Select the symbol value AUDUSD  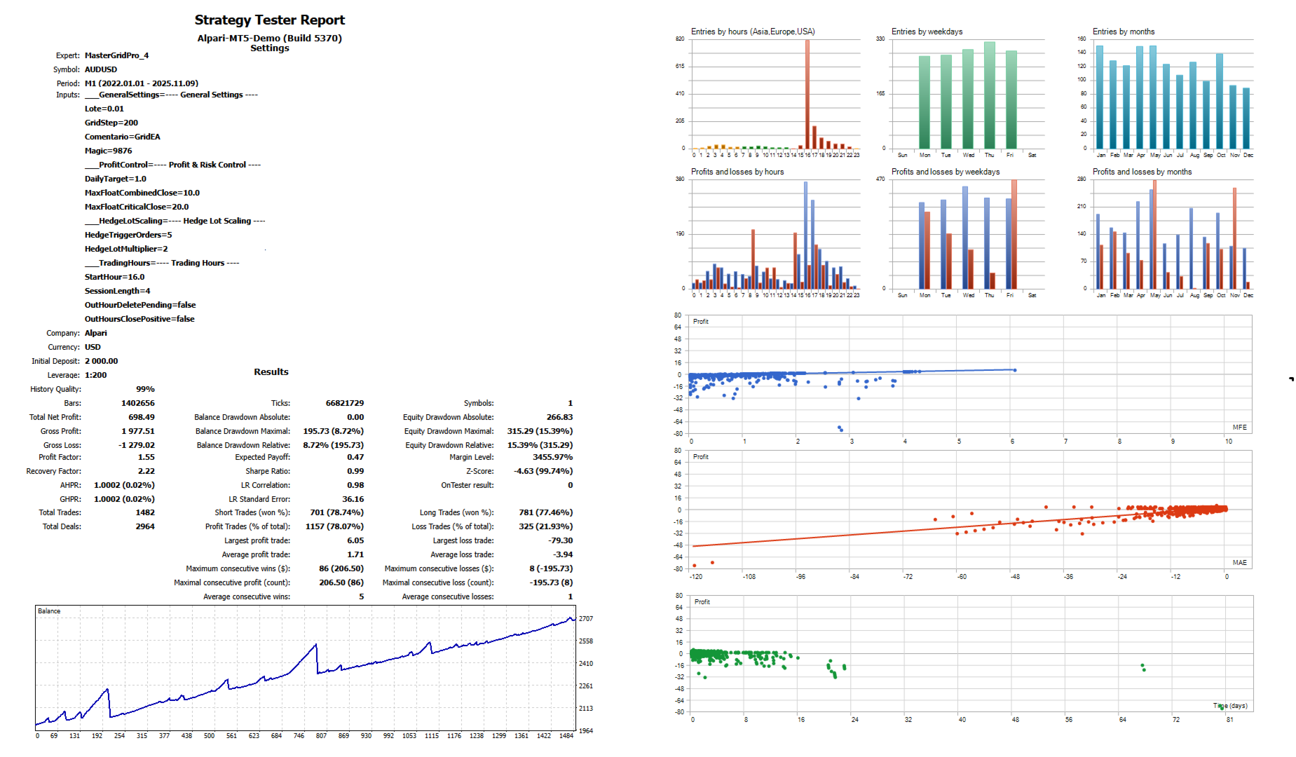101,69
